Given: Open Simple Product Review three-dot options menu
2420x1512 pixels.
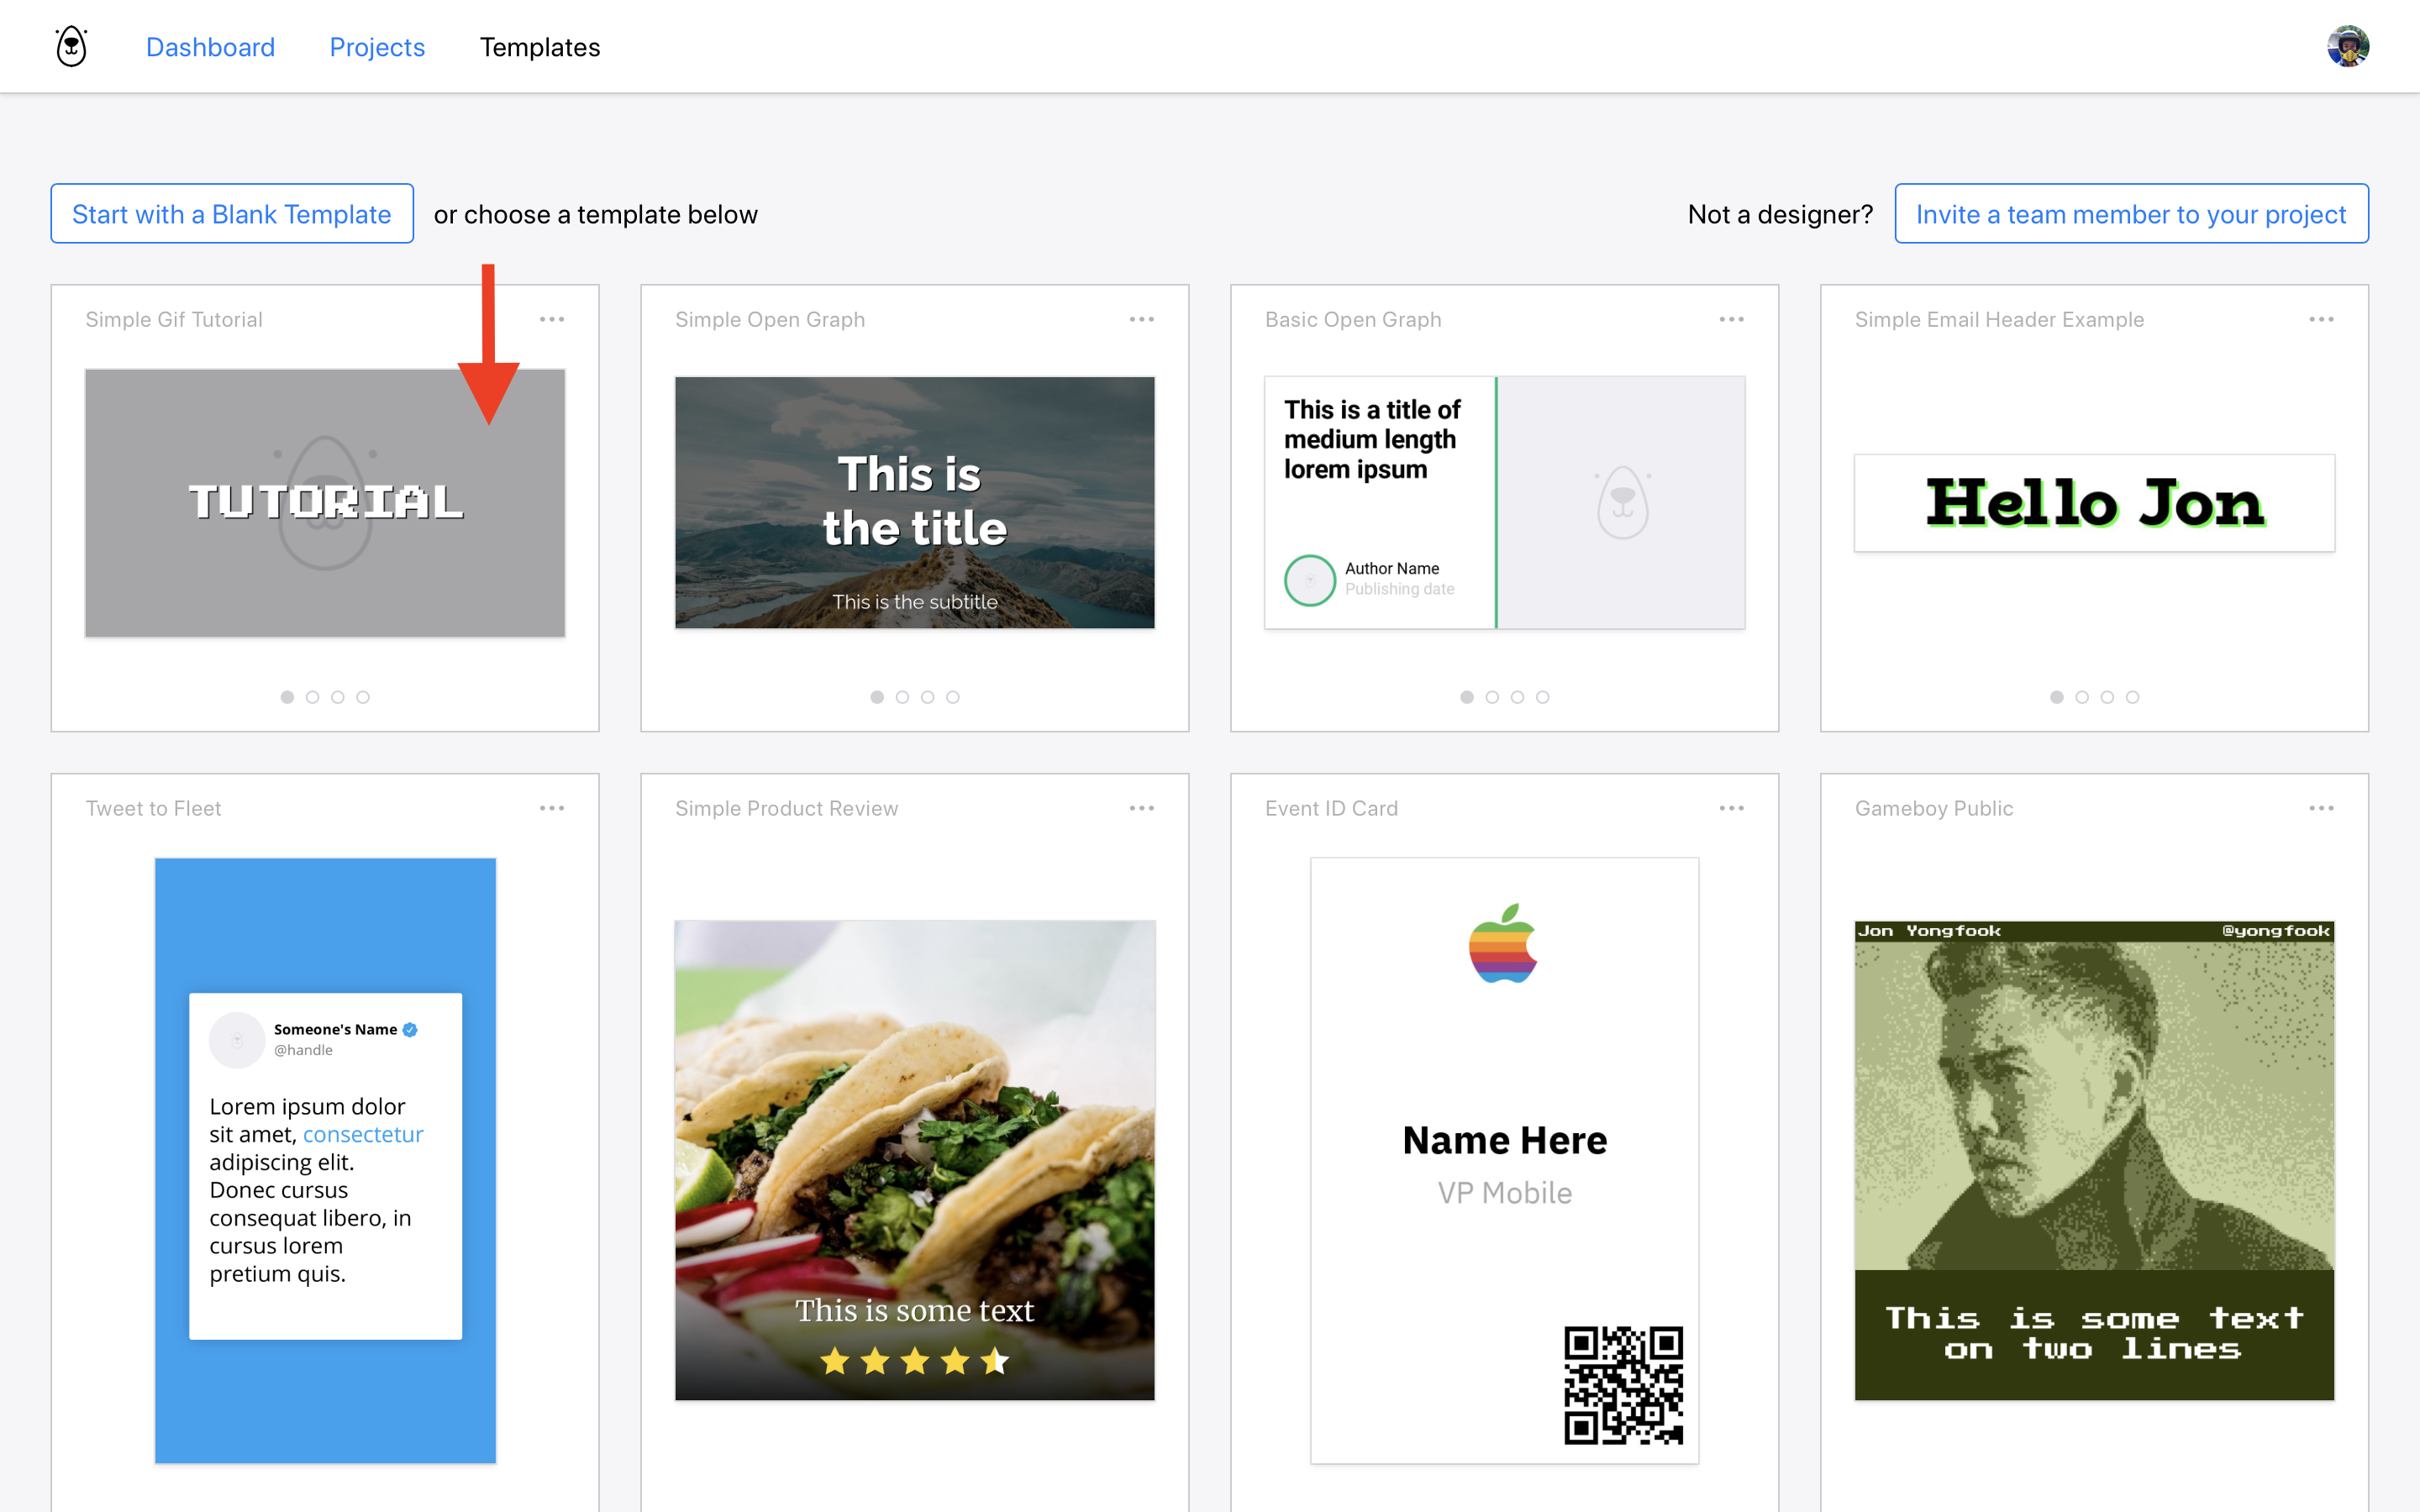Looking at the screenshot, I should point(1142,808).
